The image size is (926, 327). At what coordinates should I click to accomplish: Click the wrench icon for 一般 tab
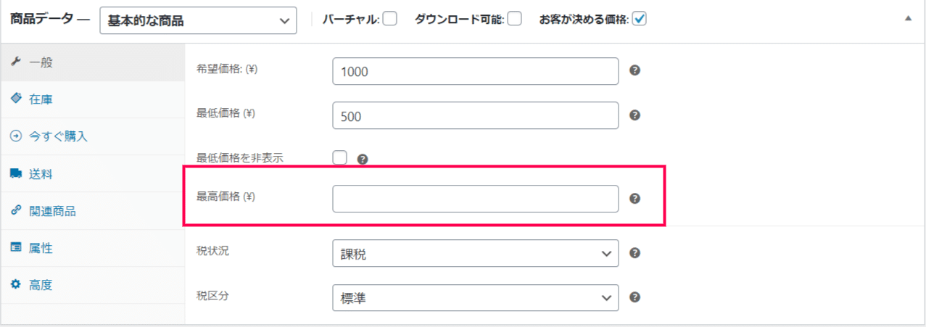click(15, 62)
